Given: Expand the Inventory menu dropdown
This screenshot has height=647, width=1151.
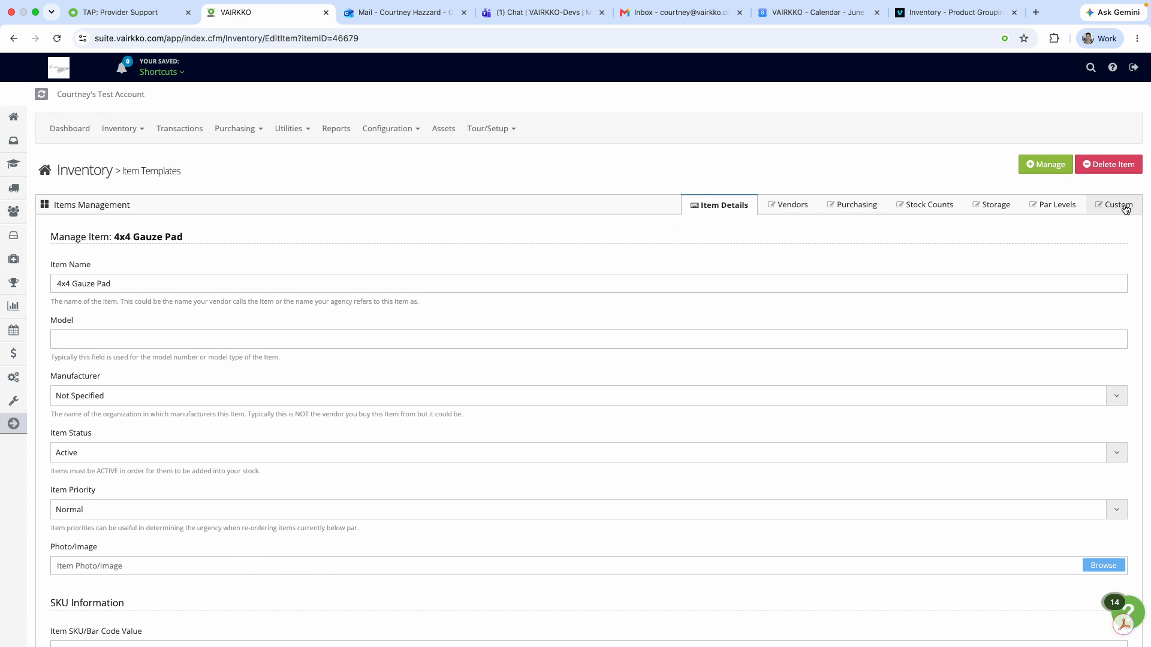Looking at the screenshot, I should pos(123,129).
